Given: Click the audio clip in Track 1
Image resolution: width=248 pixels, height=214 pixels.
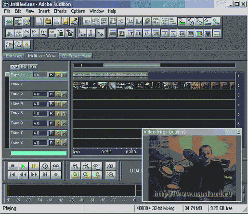Looking at the screenshot, I should 110,76.
